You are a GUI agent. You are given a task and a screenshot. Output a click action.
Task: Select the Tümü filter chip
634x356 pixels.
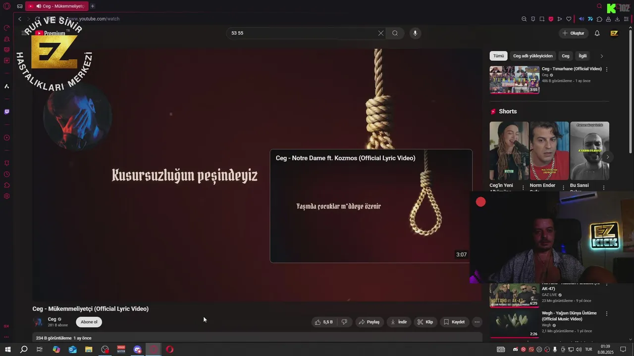[498, 56]
